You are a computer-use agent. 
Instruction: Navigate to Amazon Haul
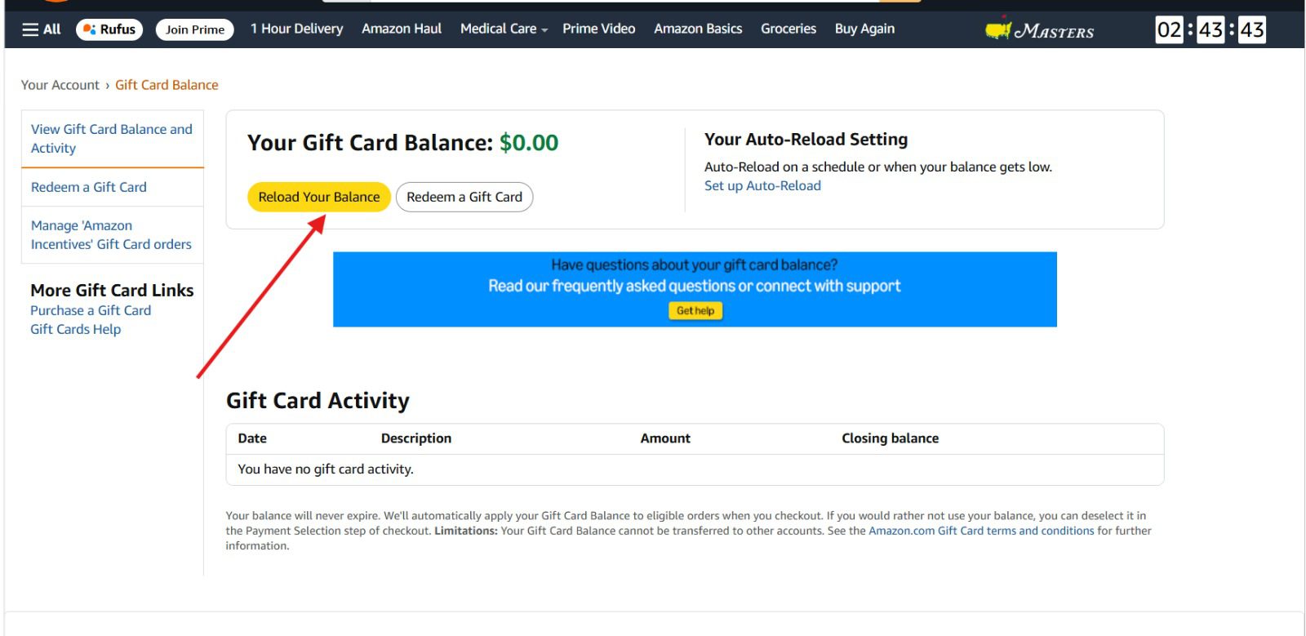point(401,29)
